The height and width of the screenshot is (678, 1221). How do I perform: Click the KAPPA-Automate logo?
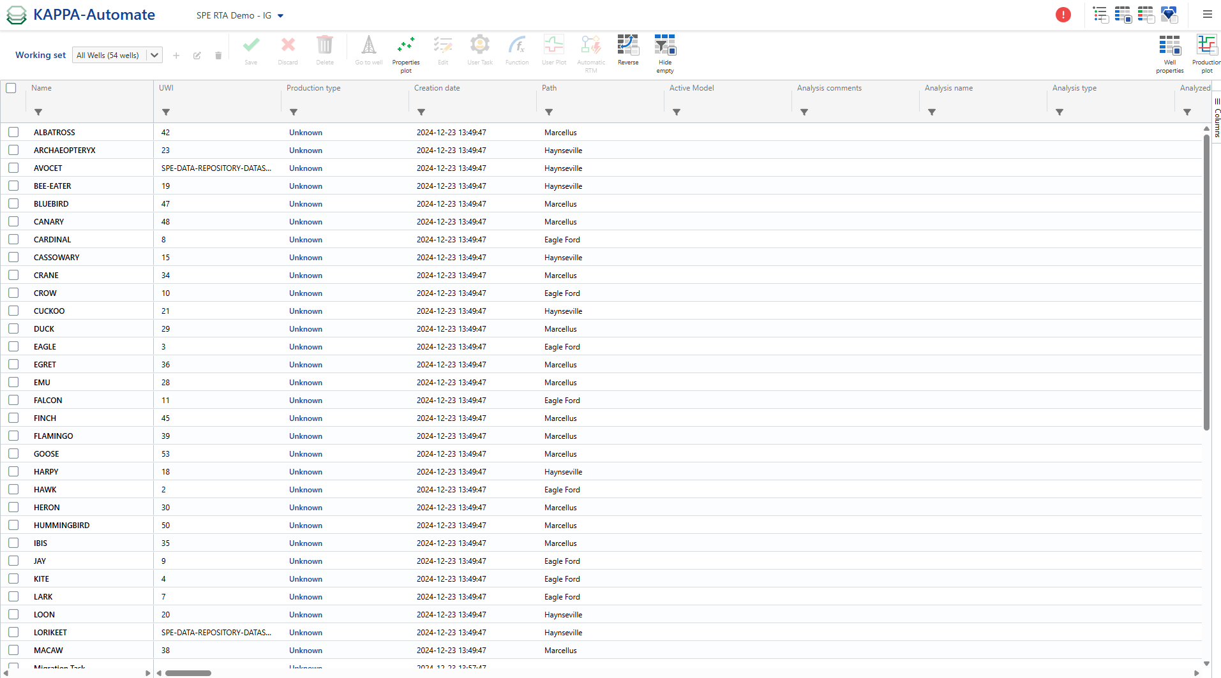click(81, 15)
